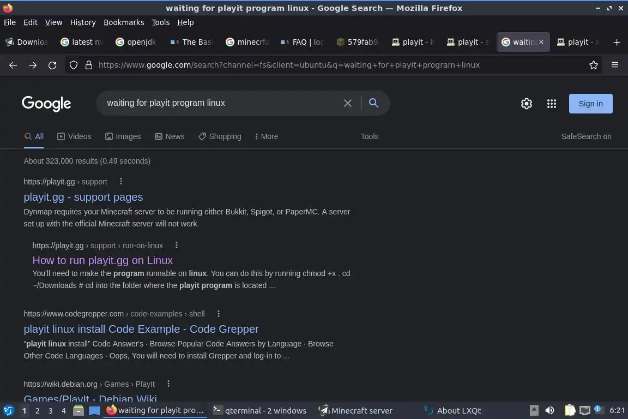
Task: Expand the More search categories dropdown
Action: click(267, 136)
